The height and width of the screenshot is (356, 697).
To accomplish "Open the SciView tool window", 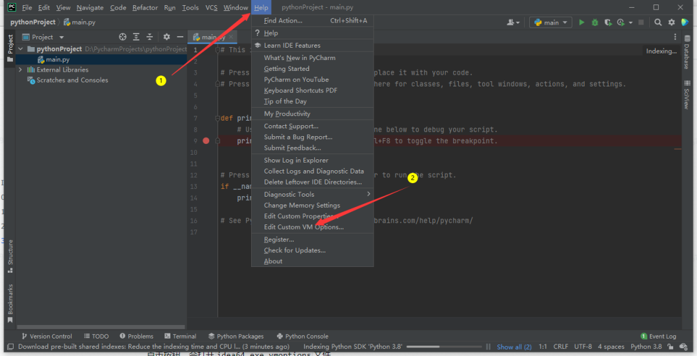I will 687,95.
